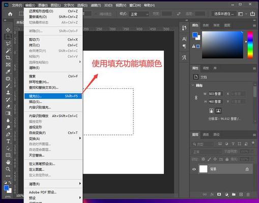Open the Character panel icon

(x=184, y=39)
